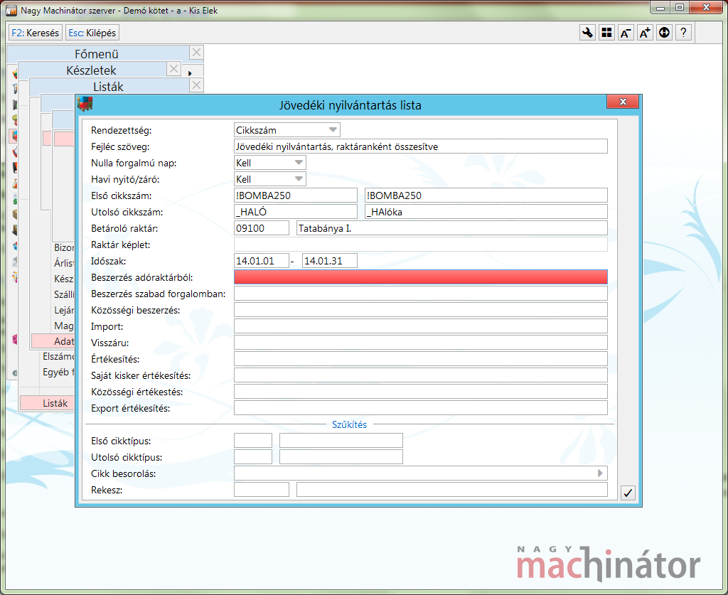Click the grid windows layout icon
The image size is (728, 595).
coord(606,33)
